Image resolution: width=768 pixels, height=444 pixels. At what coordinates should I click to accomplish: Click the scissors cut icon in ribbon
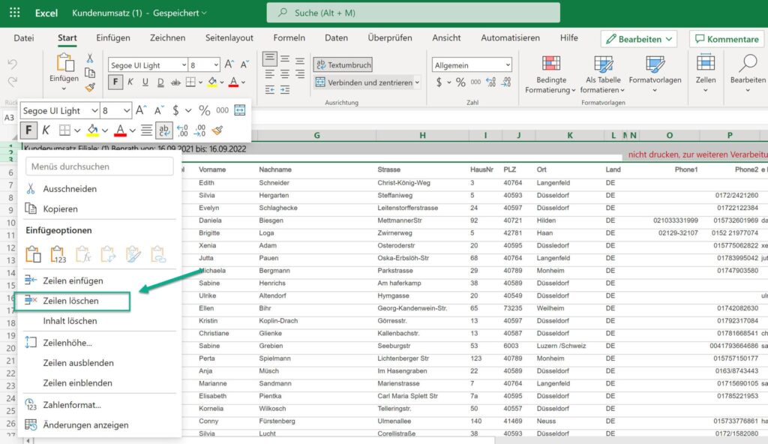[x=90, y=58]
